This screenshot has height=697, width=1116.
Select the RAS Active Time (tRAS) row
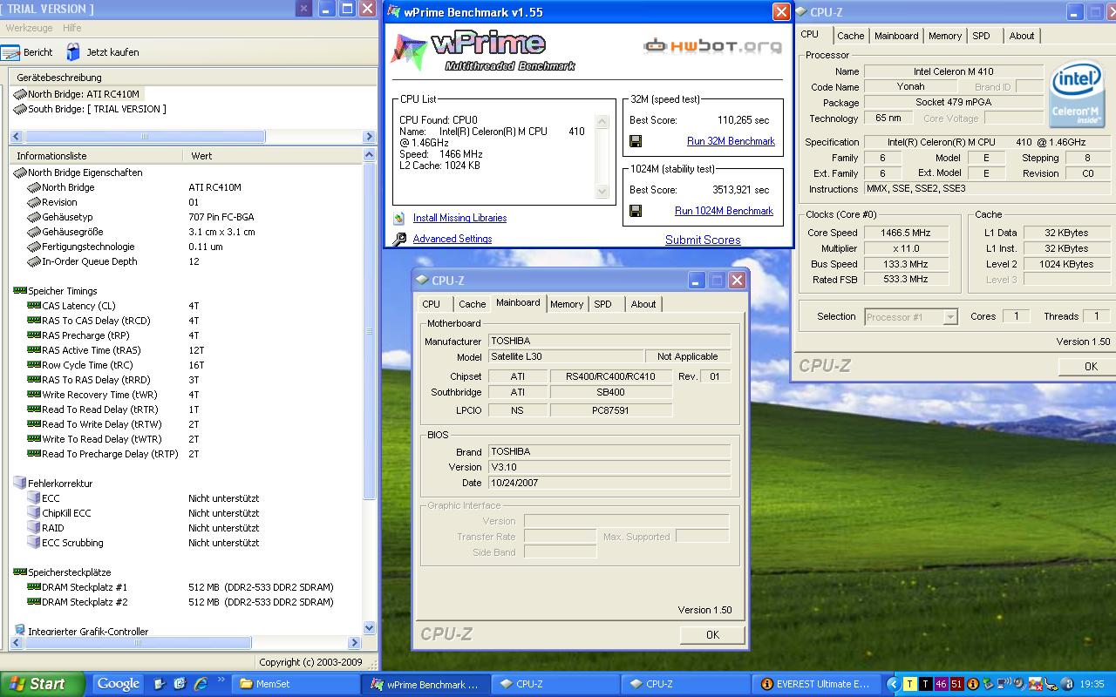[185, 350]
